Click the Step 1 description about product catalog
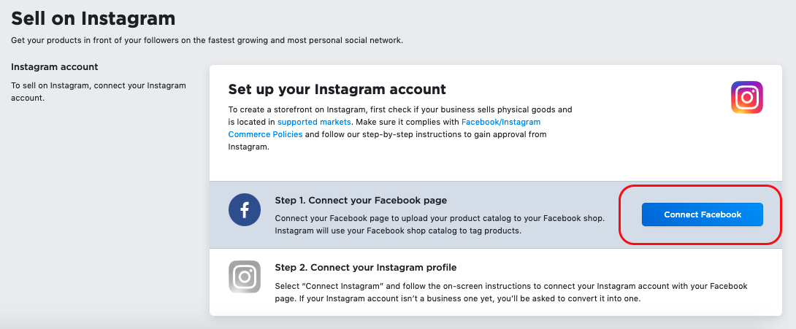This screenshot has width=796, height=329. tap(440, 225)
